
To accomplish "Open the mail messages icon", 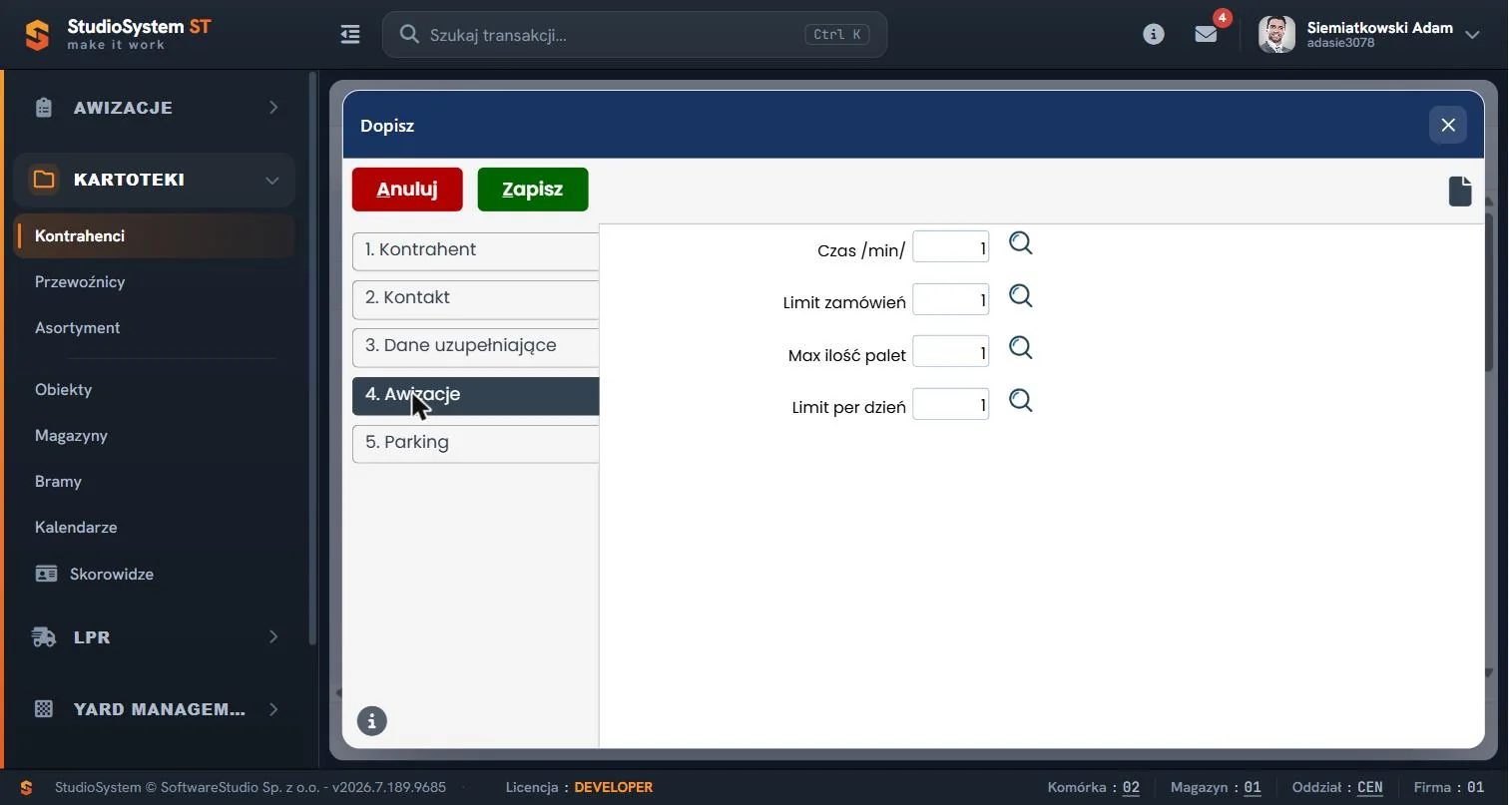I will (x=1206, y=34).
